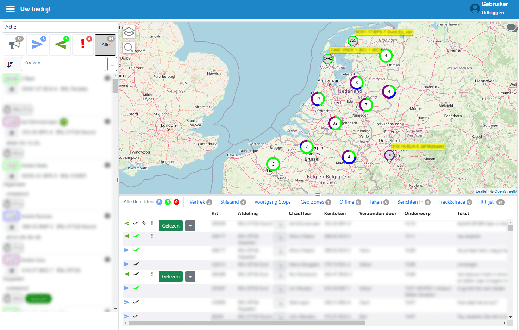Image resolution: width=519 pixels, height=330 pixels.
Task: Open the OpenStreetMap attribution link
Action: (x=506, y=191)
